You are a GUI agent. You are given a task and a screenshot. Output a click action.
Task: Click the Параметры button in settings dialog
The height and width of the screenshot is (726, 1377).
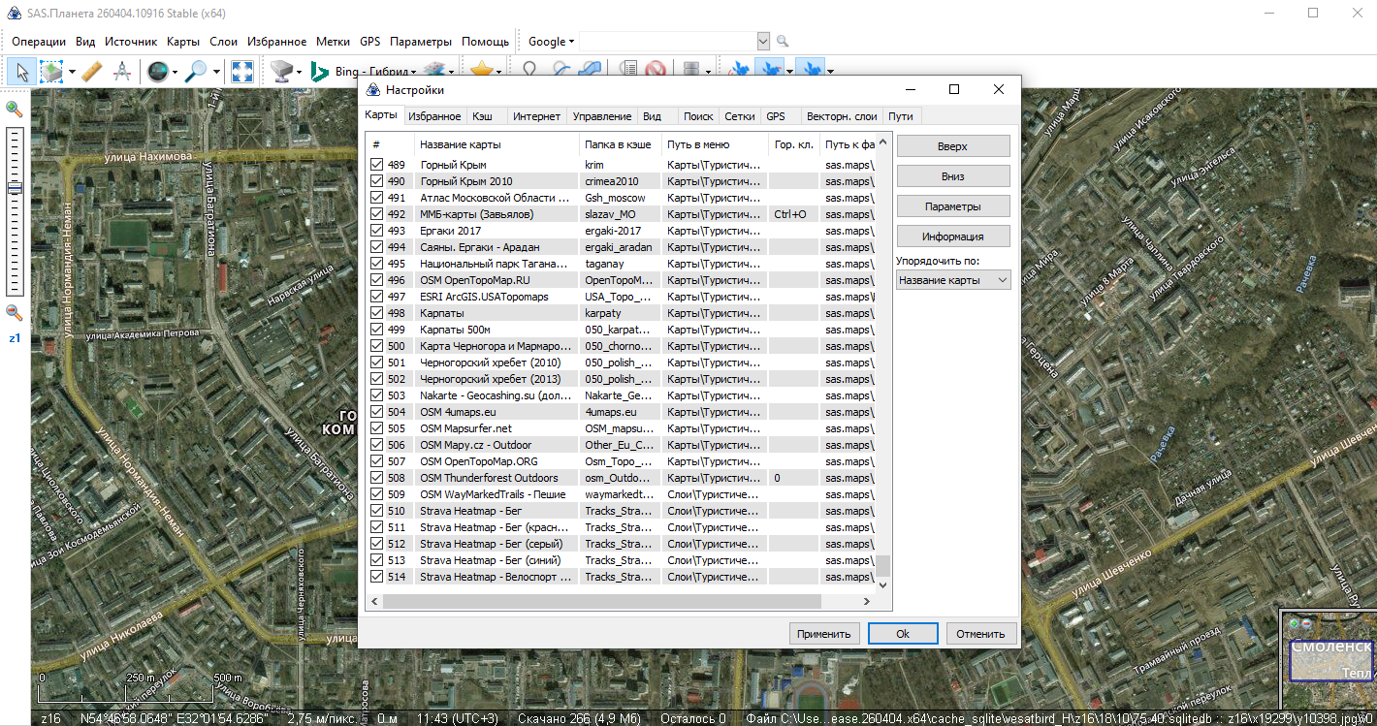pyautogui.click(x=952, y=206)
